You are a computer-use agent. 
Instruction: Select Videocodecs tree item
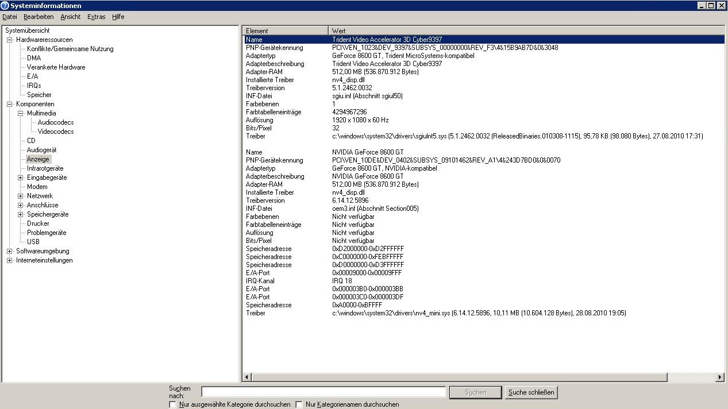[56, 132]
